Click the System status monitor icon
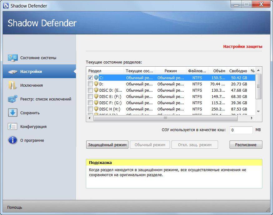Screen dimensions: 273x215 [12, 58]
